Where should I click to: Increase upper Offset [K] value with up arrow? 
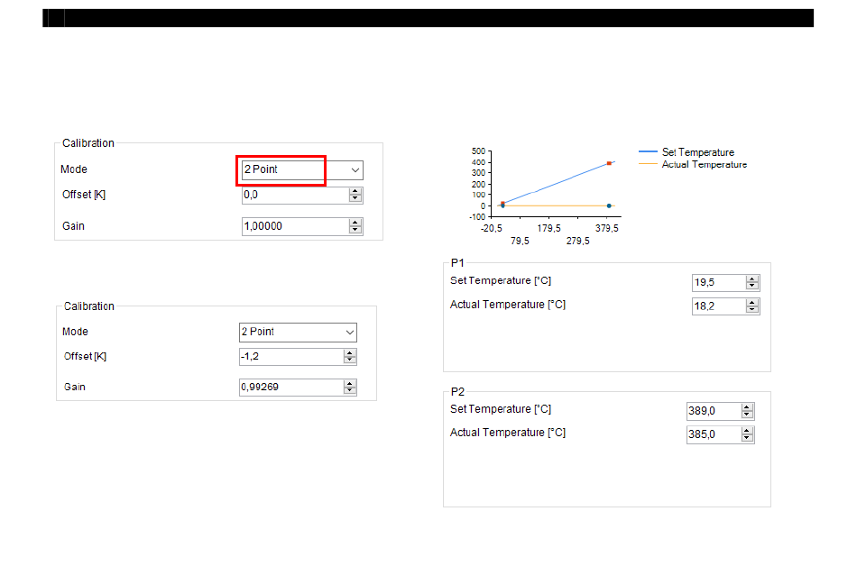coord(355,191)
